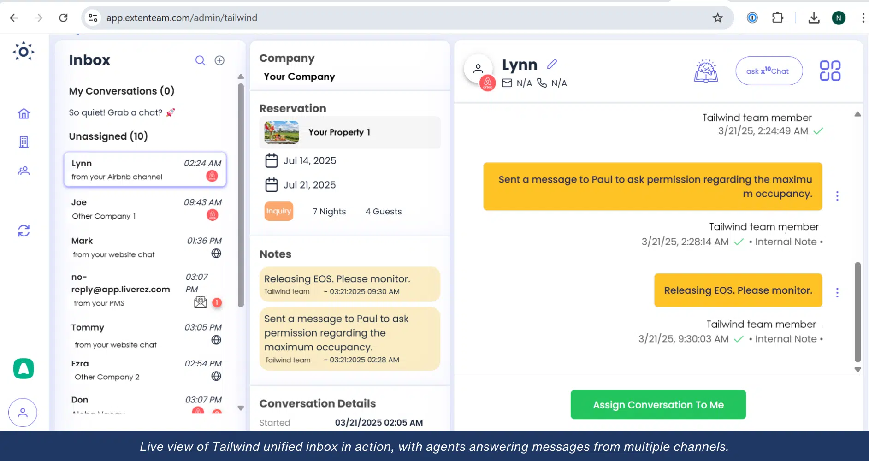The height and width of the screenshot is (461, 869).
Task: Open options menu for Releasing EOS message
Action: [x=837, y=293]
